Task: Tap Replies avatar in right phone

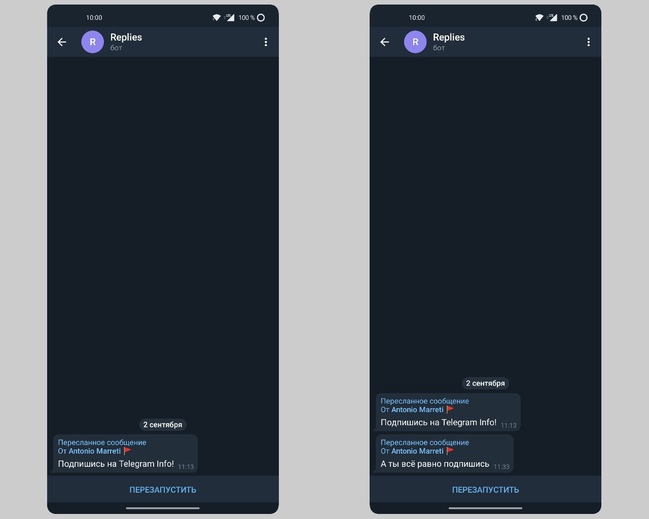Action: pyautogui.click(x=415, y=42)
